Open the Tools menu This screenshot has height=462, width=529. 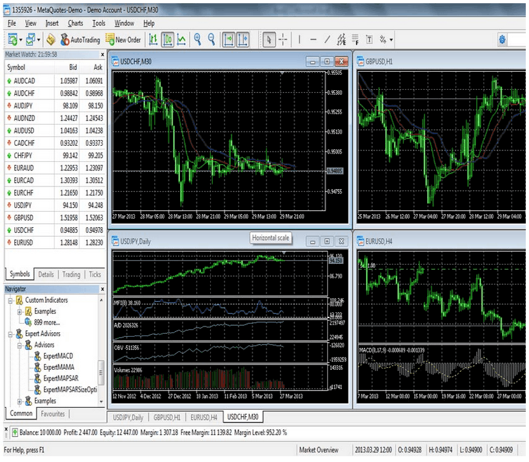pyautogui.click(x=99, y=23)
